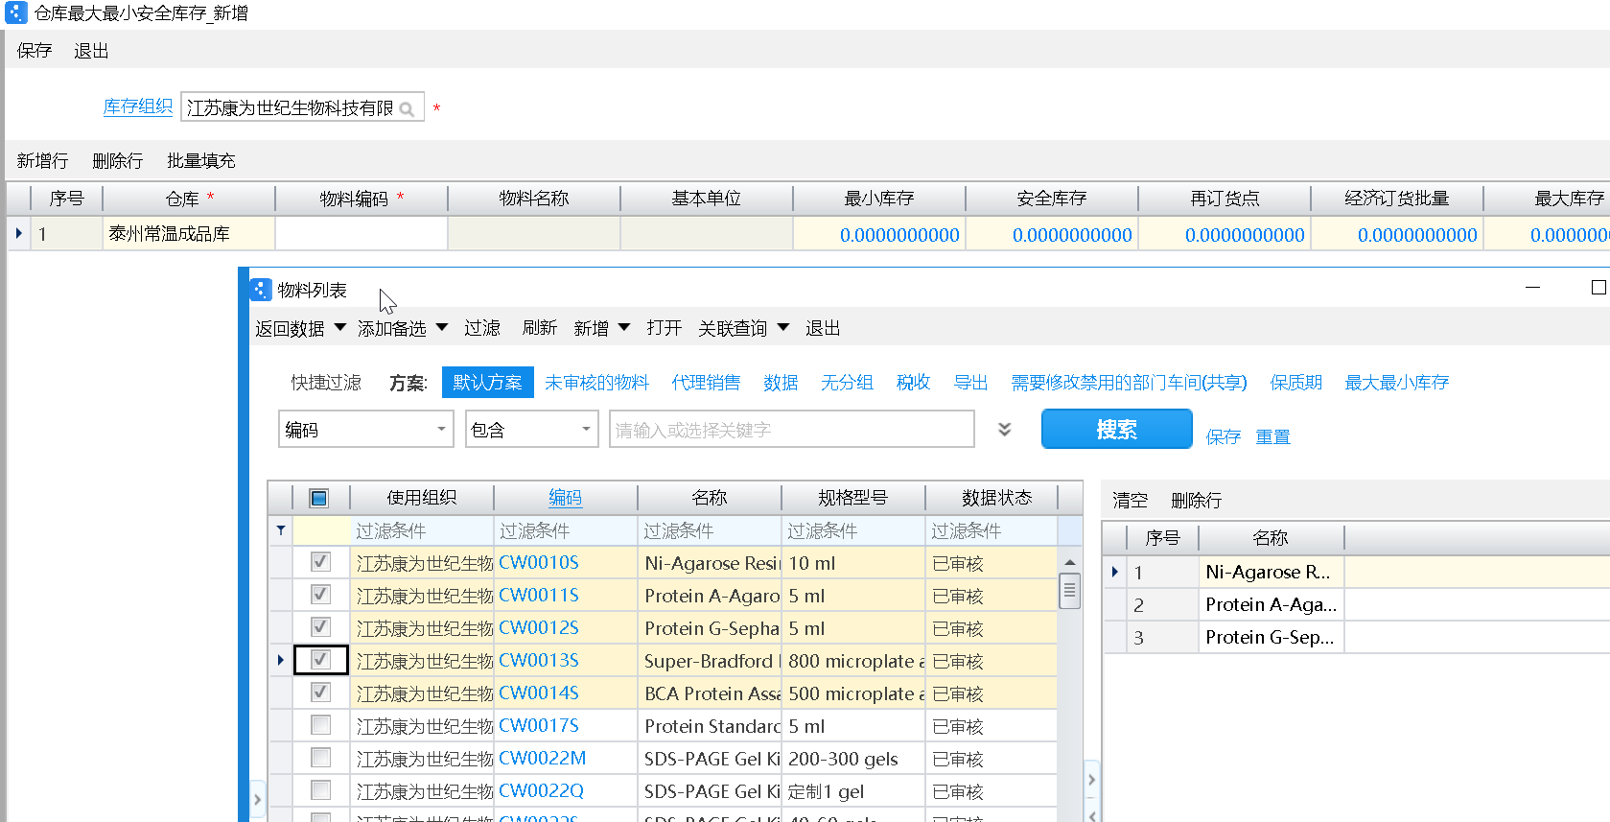Uncheck the CW0011S row checkbox
The width and height of the screenshot is (1610, 822).
320,595
